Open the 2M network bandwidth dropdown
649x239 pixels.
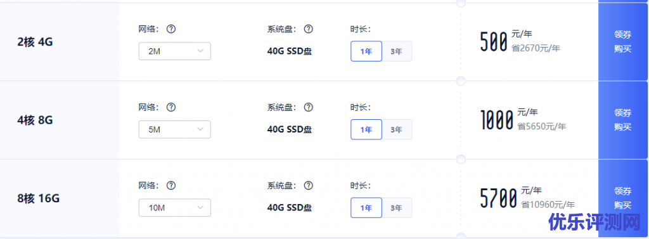tap(175, 51)
